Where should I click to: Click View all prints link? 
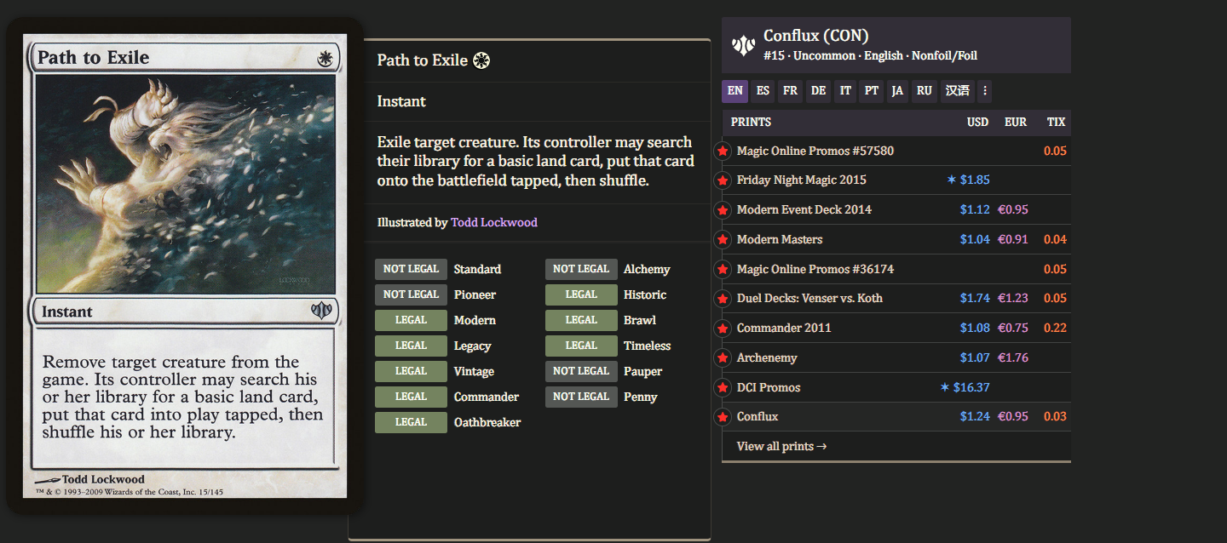coord(782,446)
